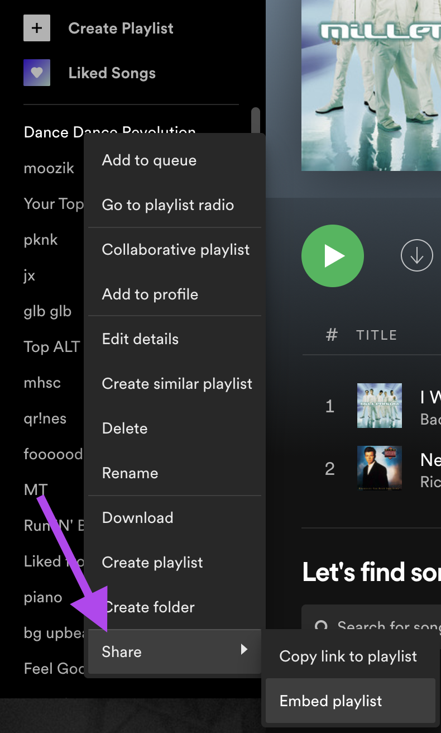Click Delete in context menu

click(x=175, y=429)
